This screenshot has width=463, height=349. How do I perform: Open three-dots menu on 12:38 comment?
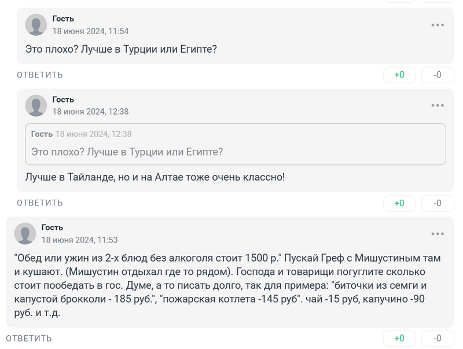tap(438, 105)
